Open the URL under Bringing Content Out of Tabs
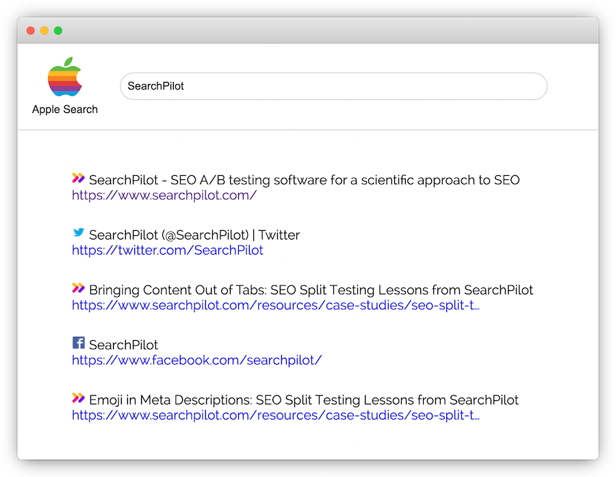This screenshot has height=477, width=616. (x=275, y=305)
